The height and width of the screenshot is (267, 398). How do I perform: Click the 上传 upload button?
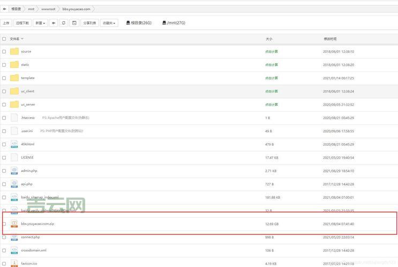6,23
